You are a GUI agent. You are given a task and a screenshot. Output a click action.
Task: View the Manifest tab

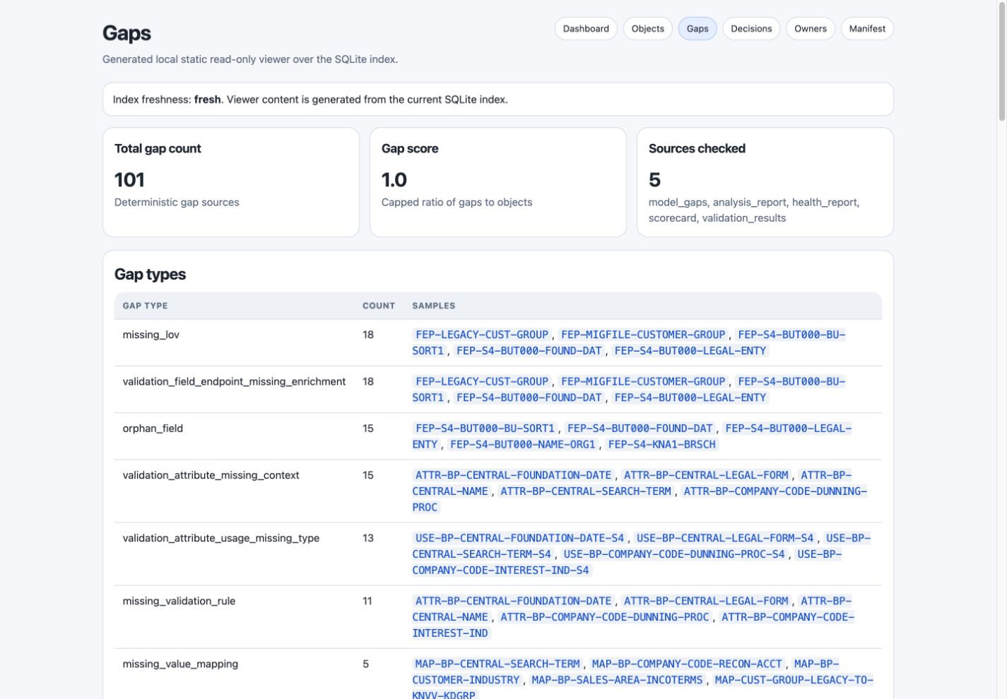[867, 29]
